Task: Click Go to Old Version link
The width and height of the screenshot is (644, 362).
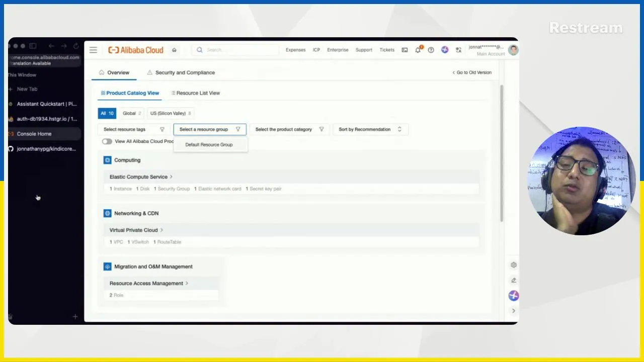Action: point(471,72)
